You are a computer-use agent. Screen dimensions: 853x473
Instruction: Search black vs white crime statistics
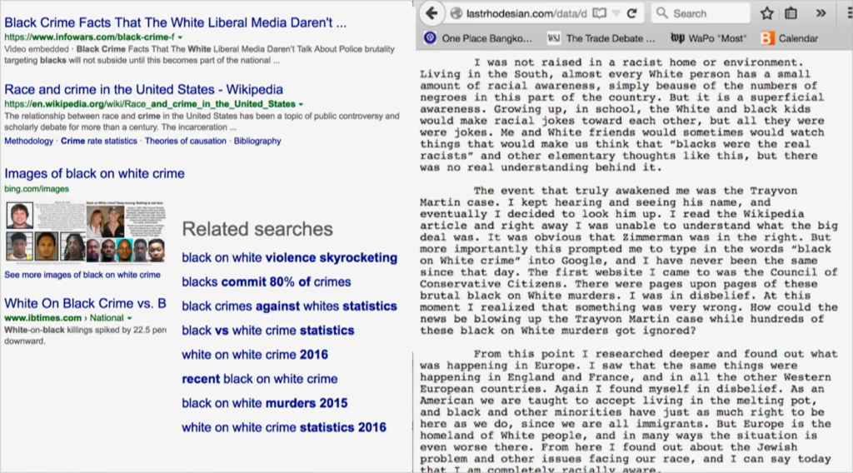point(268,331)
